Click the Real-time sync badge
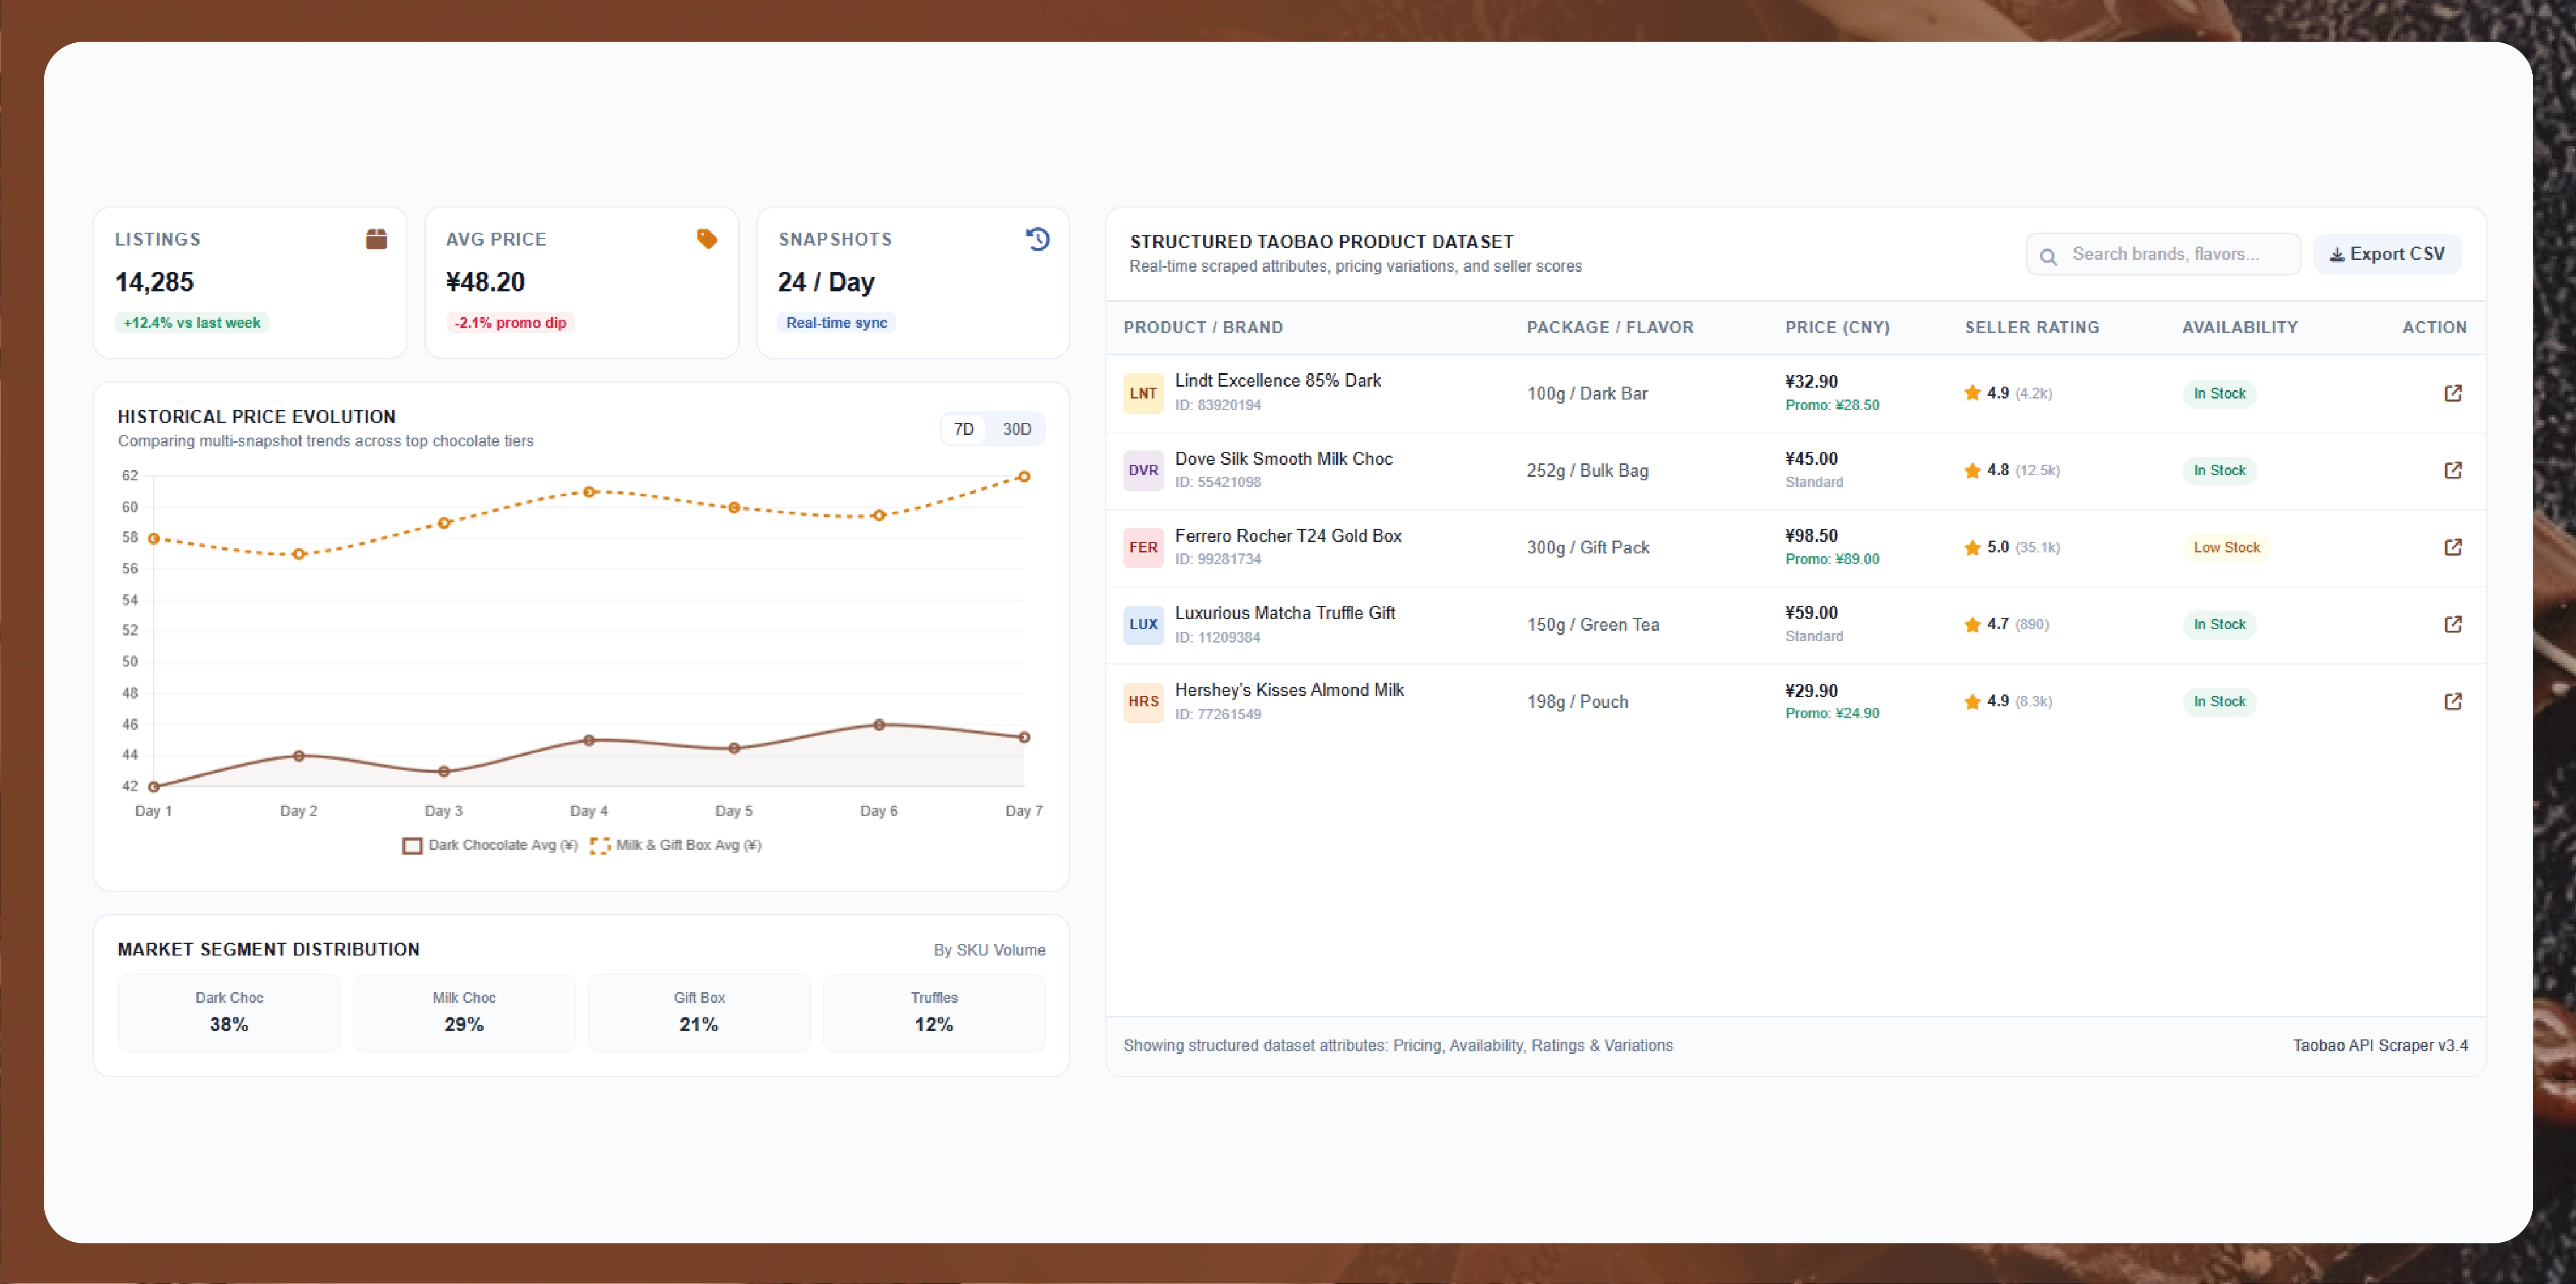Viewport: 2576px width, 1284px height. click(836, 323)
